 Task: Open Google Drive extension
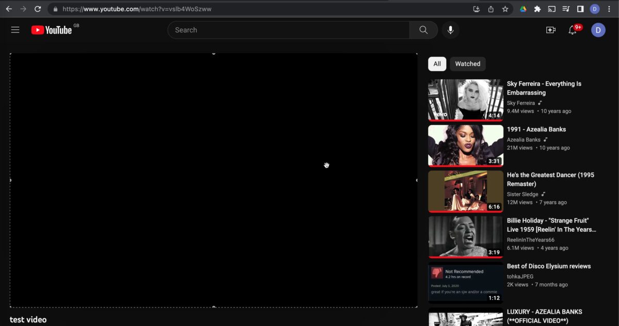click(x=523, y=9)
